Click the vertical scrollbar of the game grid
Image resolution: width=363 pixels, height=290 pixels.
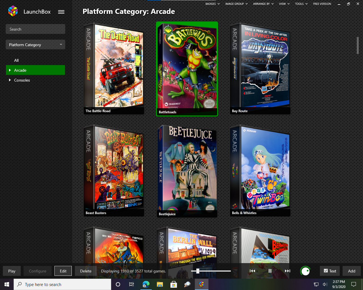pyautogui.click(x=358, y=45)
